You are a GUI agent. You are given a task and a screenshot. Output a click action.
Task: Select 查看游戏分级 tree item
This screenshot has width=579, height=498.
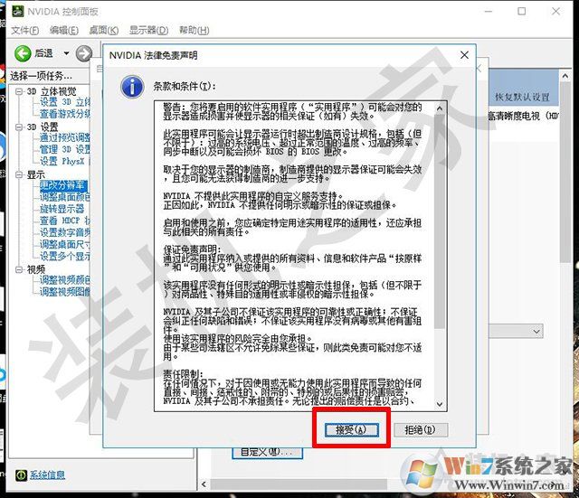(64, 114)
